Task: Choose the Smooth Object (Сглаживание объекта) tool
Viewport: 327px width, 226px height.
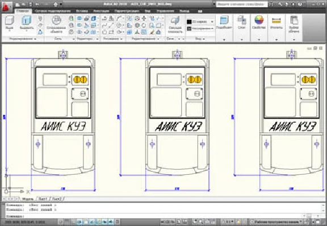Action: tap(56, 24)
